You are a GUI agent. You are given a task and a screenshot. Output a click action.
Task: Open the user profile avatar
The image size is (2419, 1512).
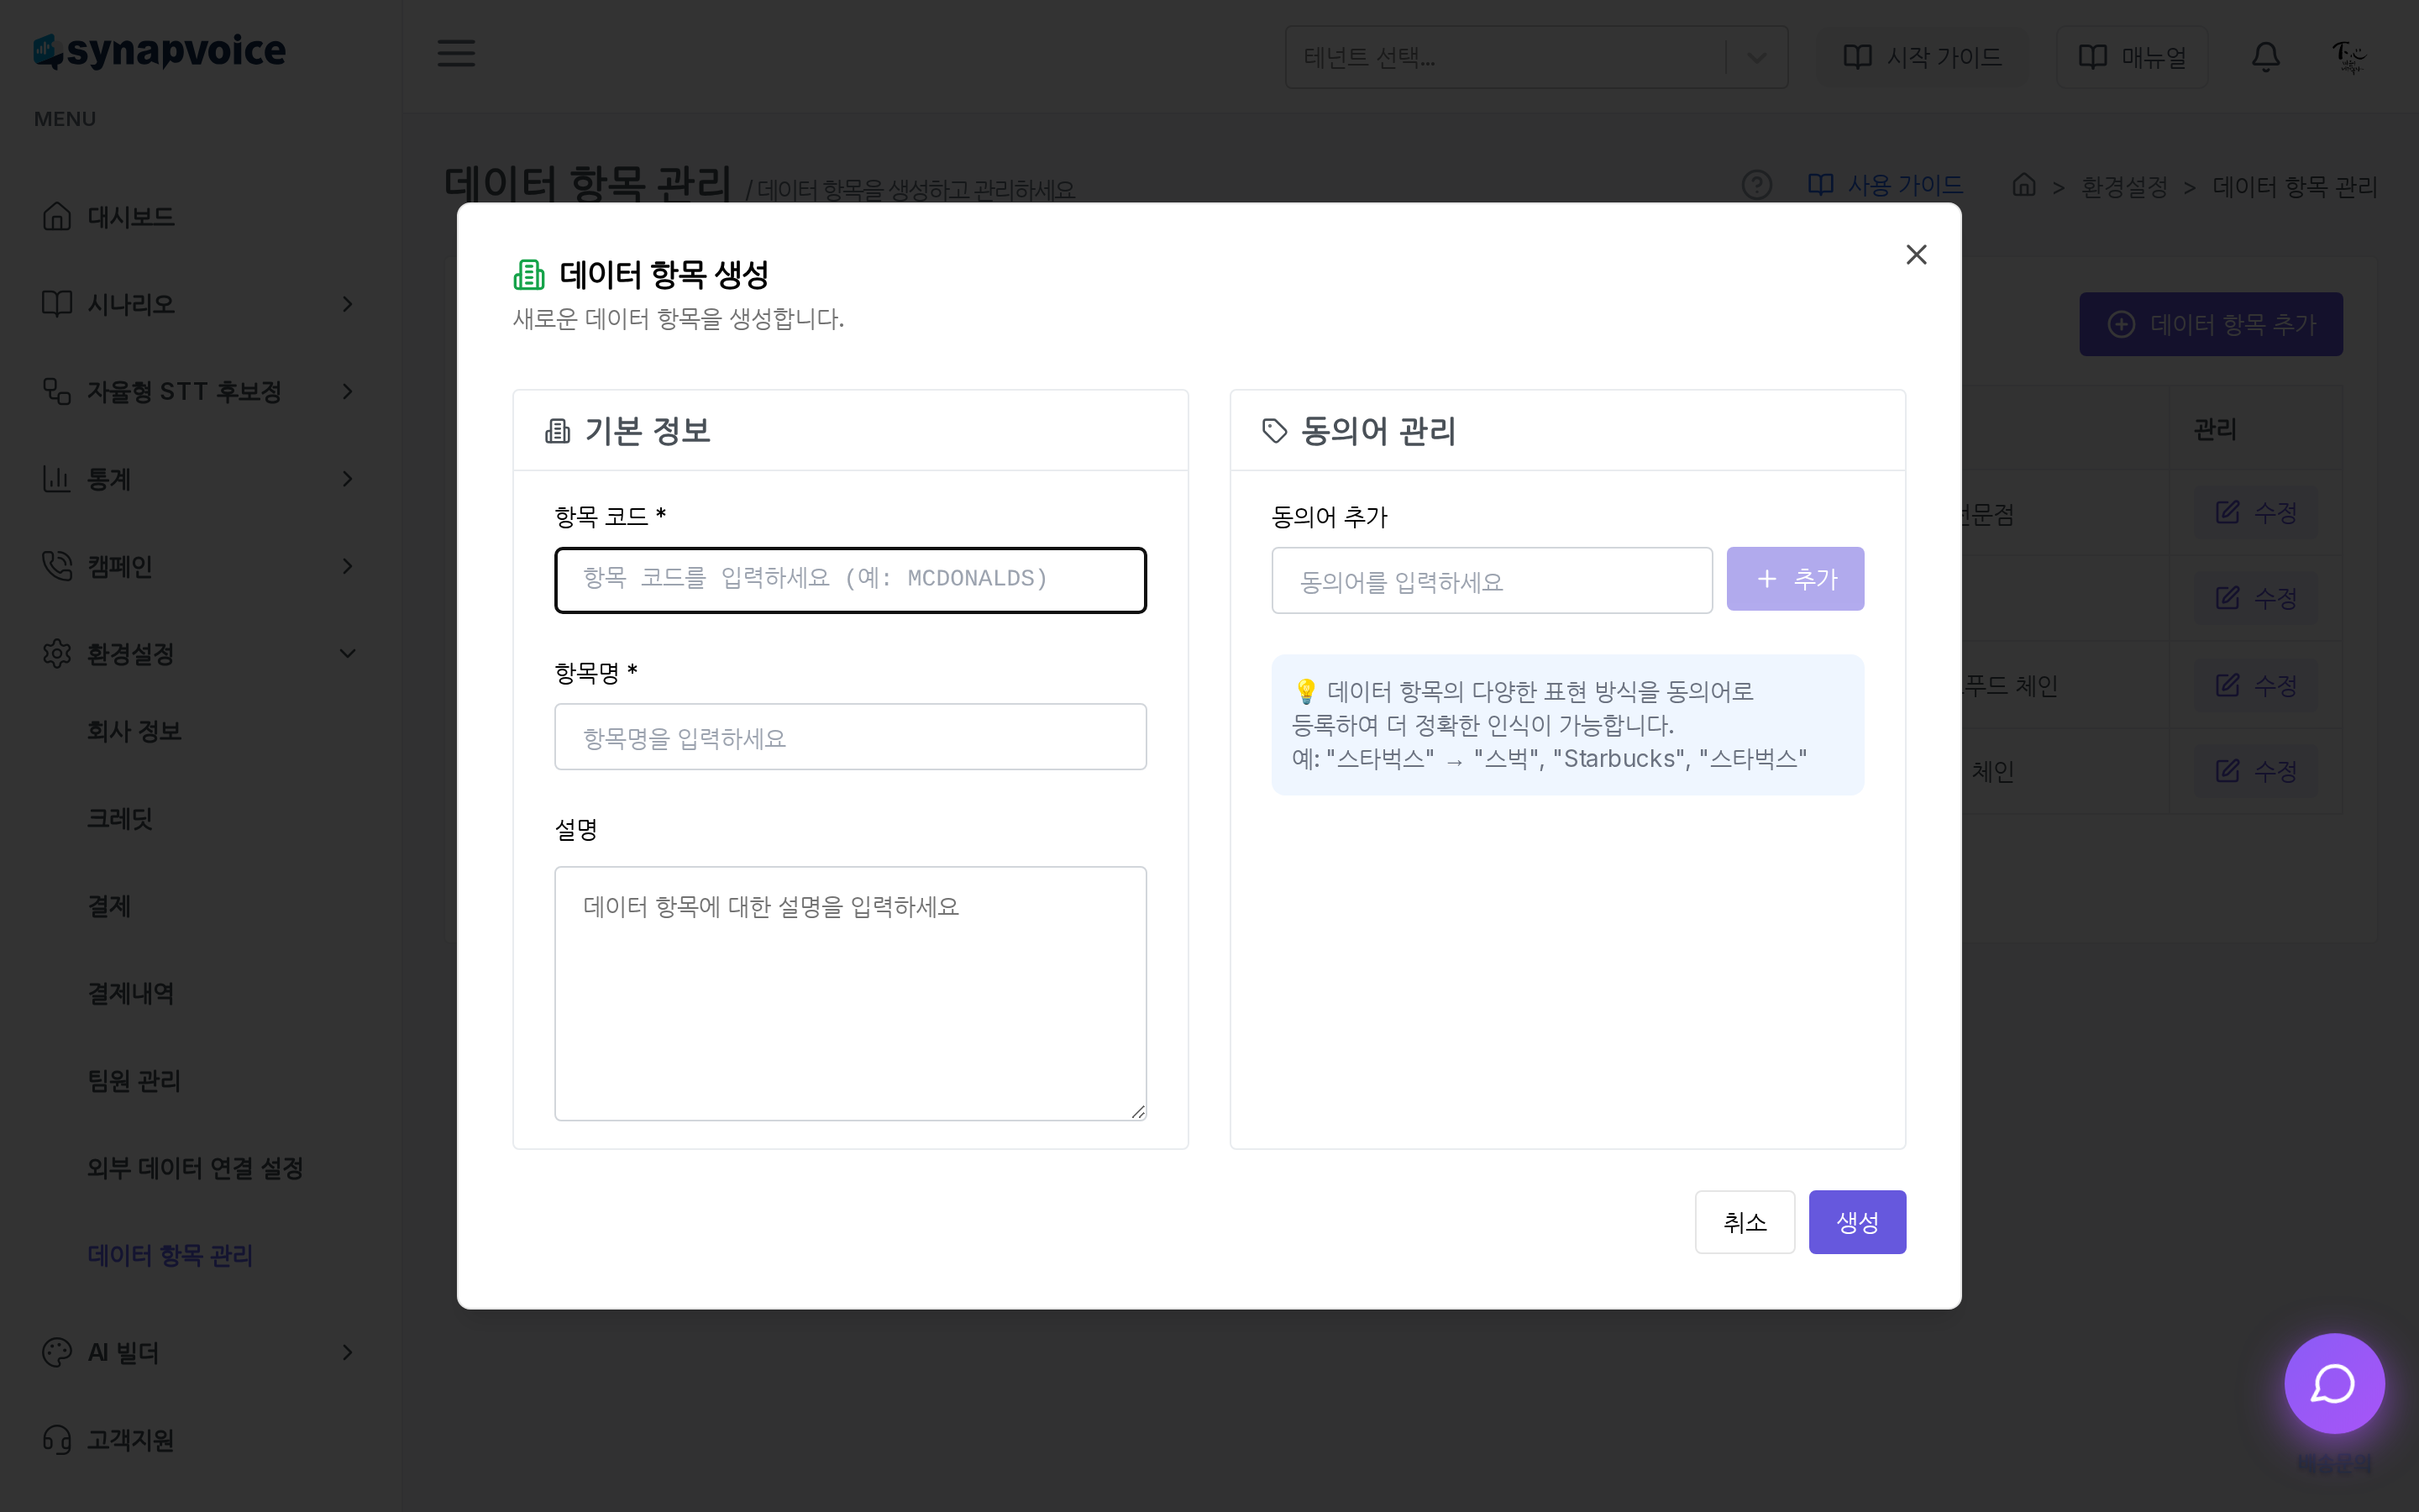tap(2348, 57)
